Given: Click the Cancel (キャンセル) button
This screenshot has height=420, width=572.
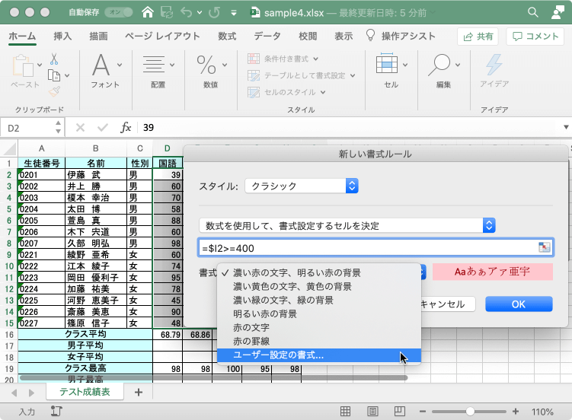Looking at the screenshot, I should (448, 304).
